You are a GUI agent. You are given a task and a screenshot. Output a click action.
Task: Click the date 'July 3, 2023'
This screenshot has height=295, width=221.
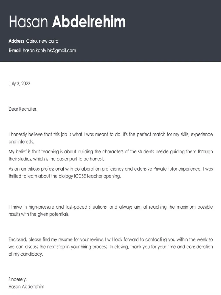pos(19,84)
